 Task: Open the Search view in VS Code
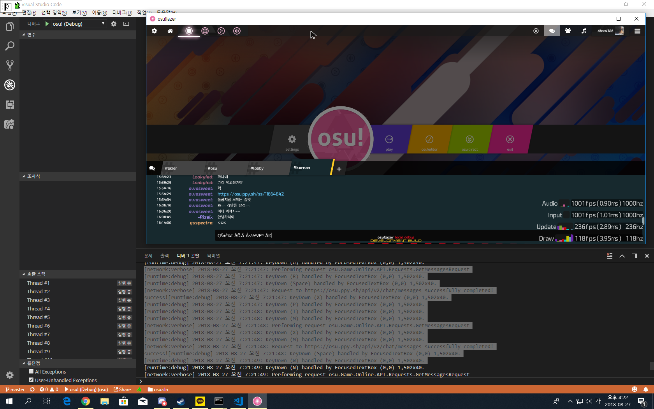coord(10,46)
